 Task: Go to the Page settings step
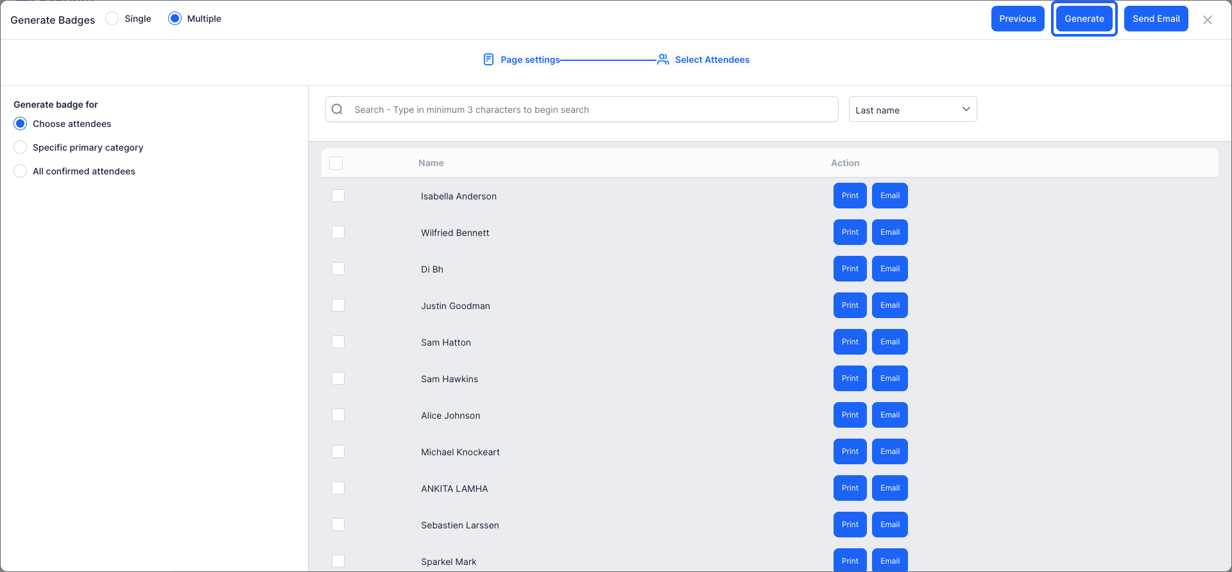(x=530, y=60)
